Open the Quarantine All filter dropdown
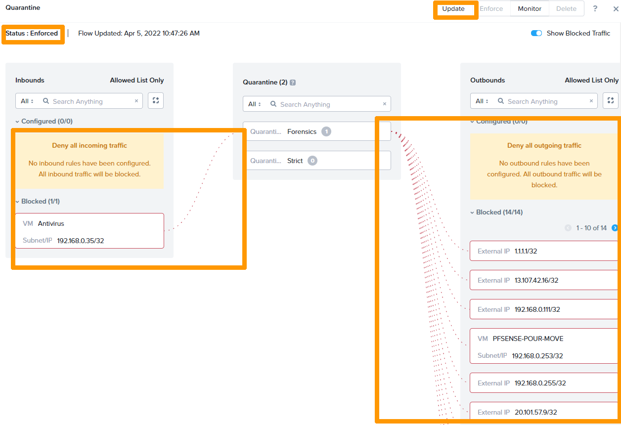The width and height of the screenshot is (621, 425). 255,104
